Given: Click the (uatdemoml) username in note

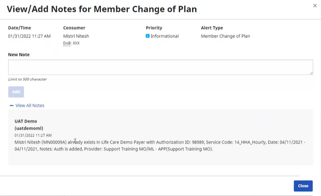Looking at the screenshot, I should click(29, 128).
